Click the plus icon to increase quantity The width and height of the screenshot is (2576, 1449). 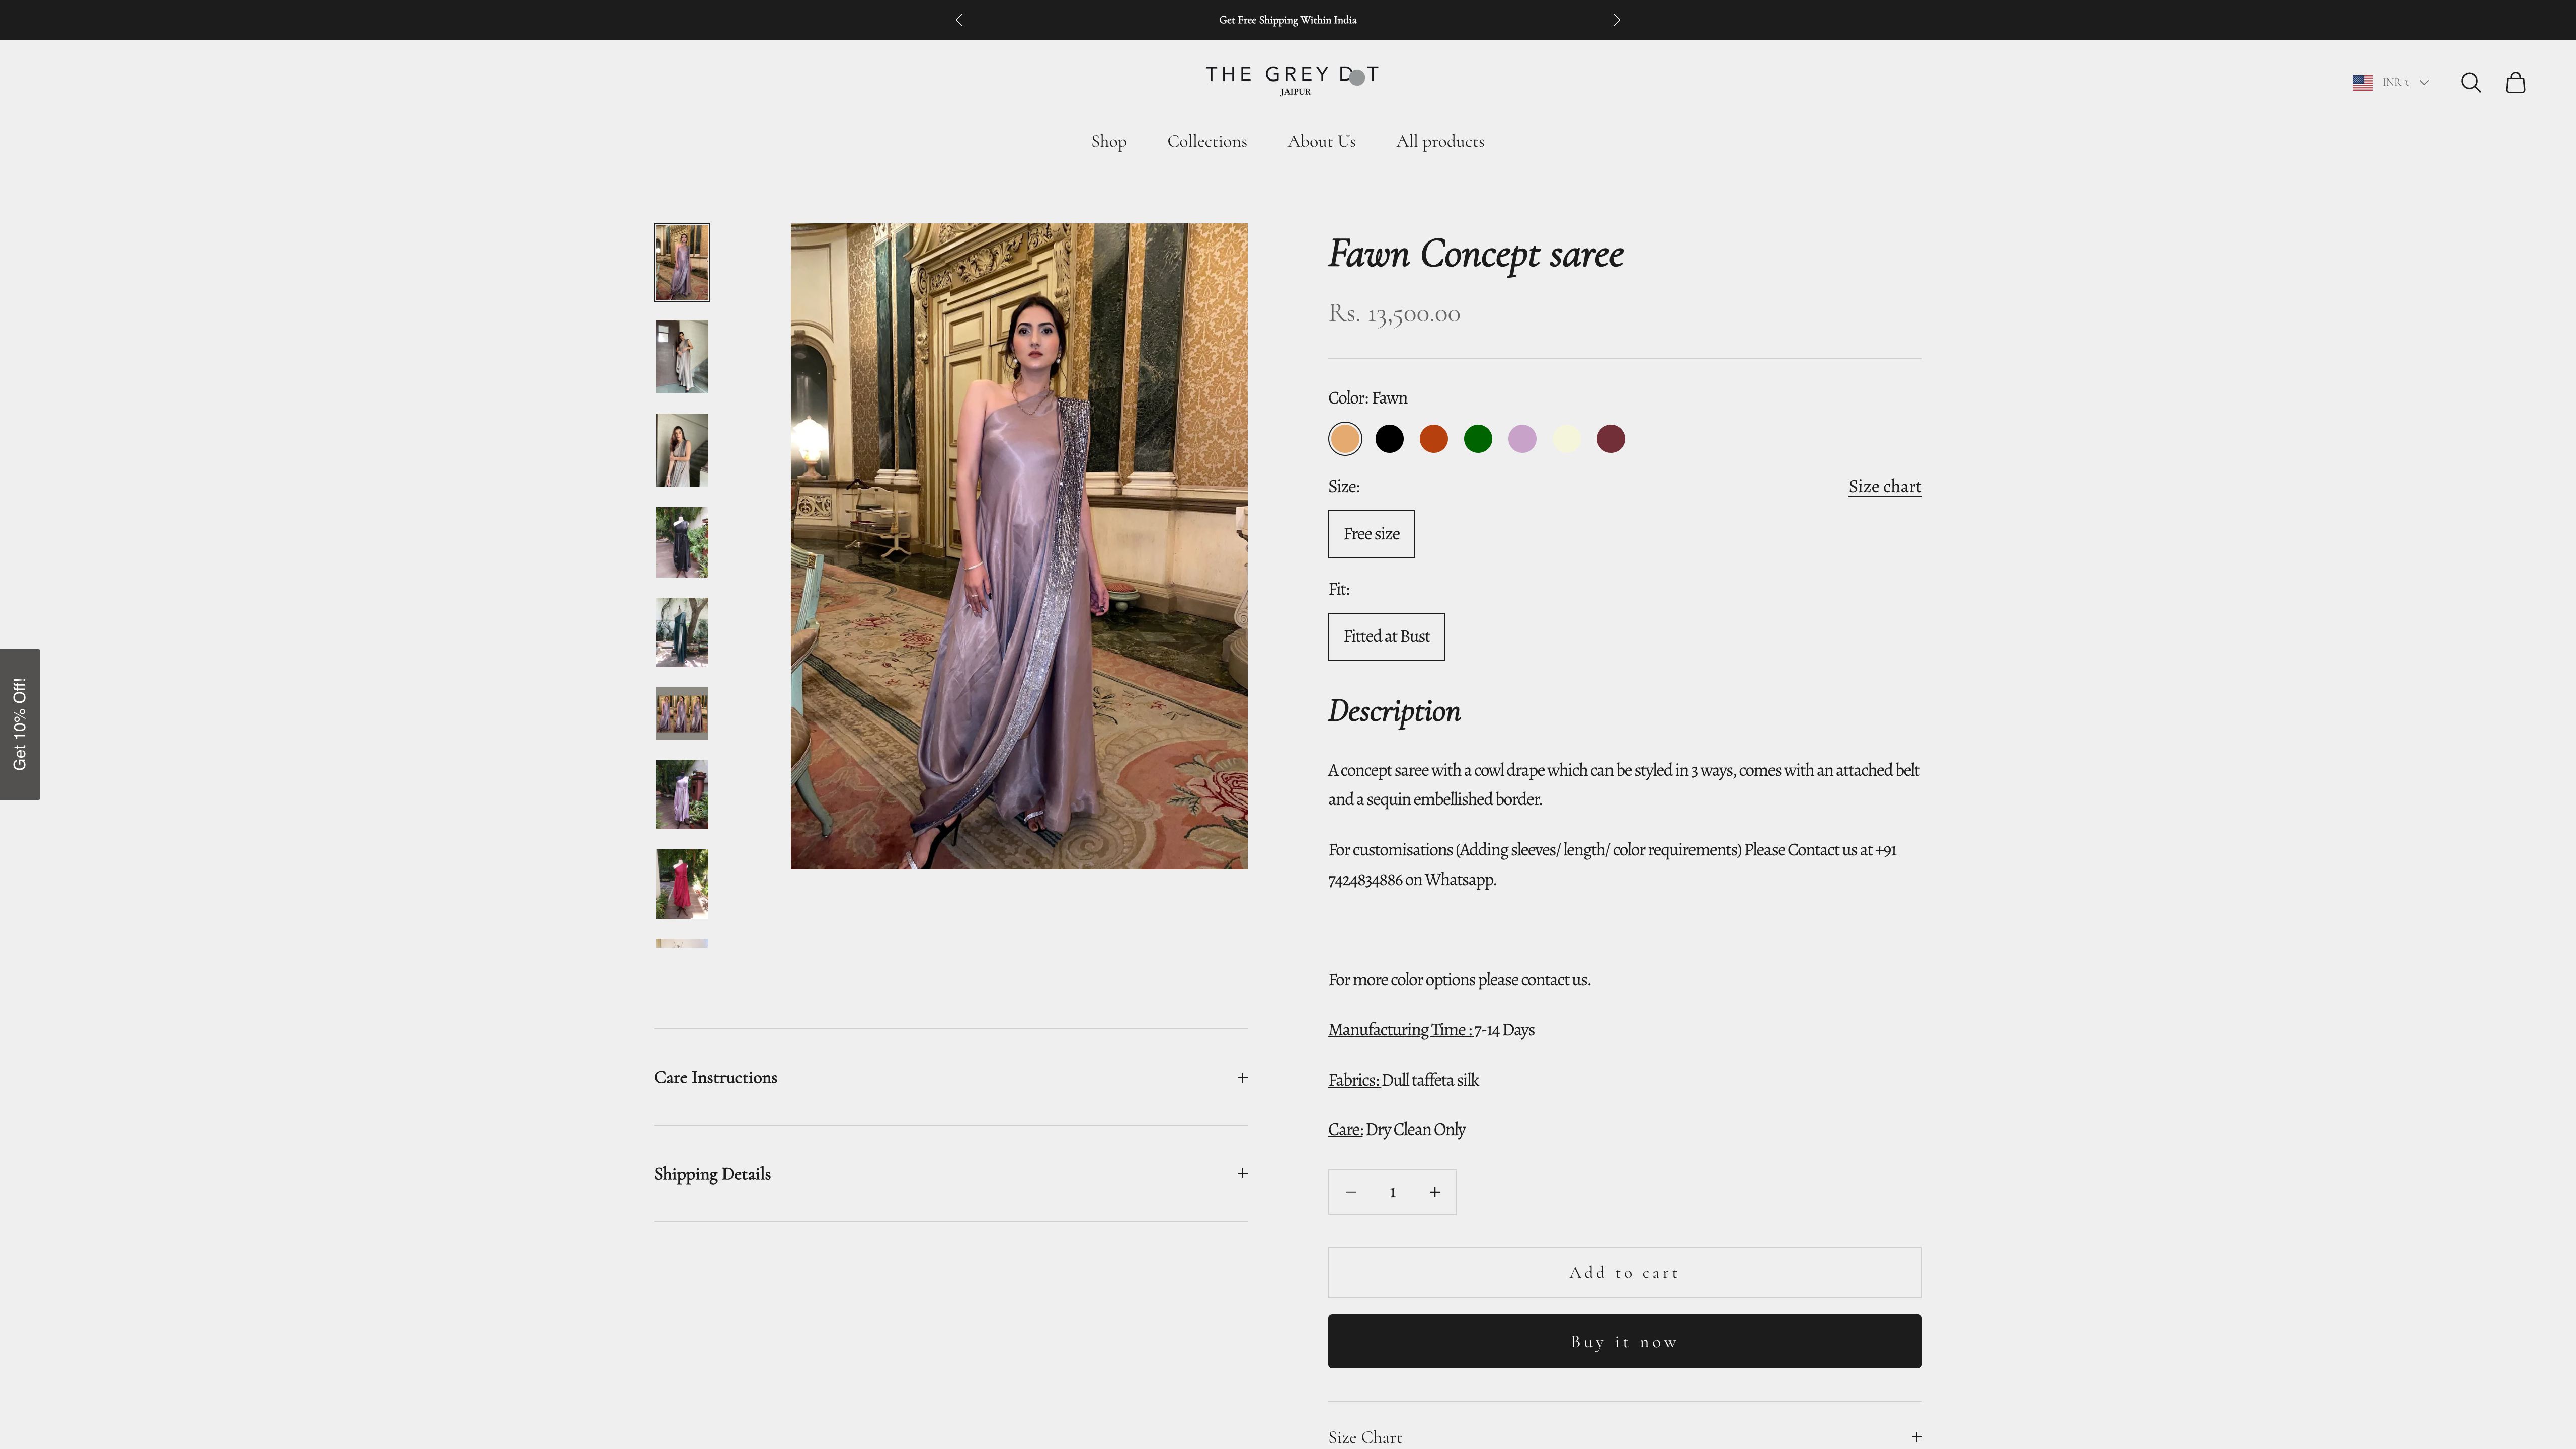[x=1434, y=1191]
